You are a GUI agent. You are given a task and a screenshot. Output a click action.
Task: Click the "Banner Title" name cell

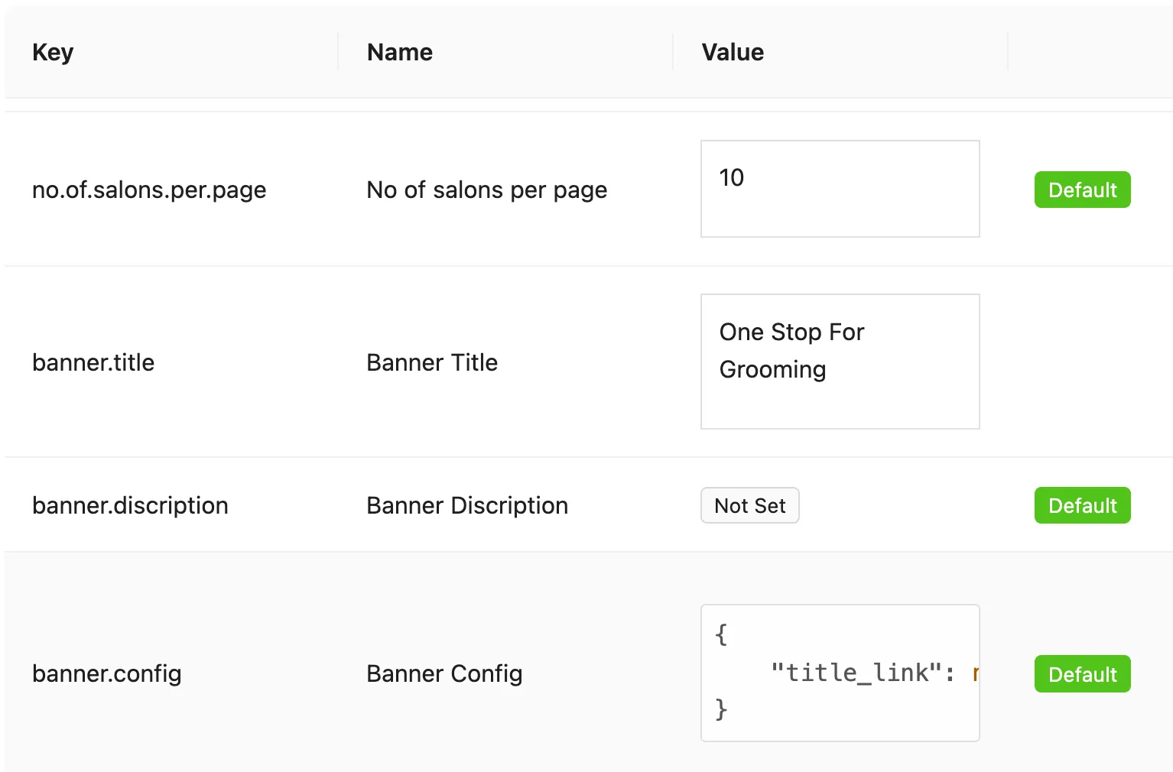tap(432, 362)
